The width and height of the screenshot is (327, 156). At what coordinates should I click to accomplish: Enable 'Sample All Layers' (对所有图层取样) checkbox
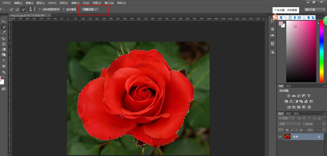pyautogui.click(x=40, y=9)
